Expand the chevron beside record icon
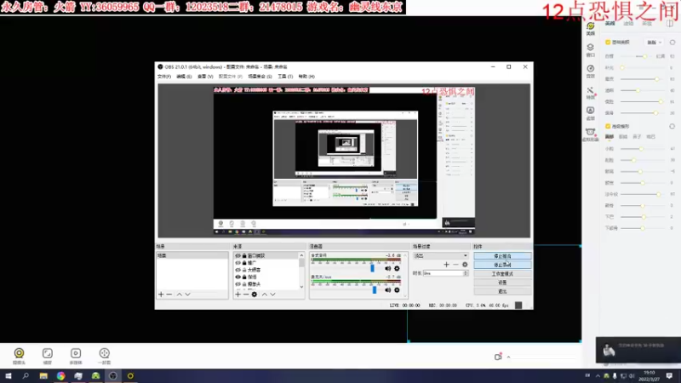681x383 pixels. (508, 357)
